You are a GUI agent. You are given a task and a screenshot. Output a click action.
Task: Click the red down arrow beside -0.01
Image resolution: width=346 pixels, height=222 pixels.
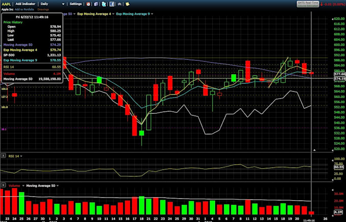tap(322, 4)
